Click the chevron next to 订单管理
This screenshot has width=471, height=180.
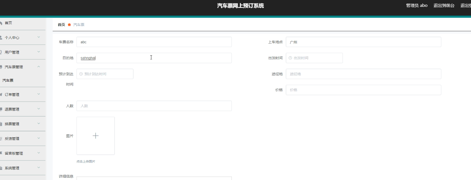pyautogui.click(x=39, y=94)
